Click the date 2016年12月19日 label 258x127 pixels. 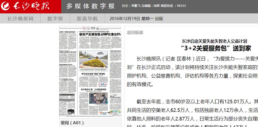click(125, 19)
